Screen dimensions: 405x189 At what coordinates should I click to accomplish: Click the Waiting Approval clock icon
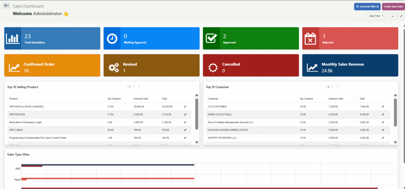[x=112, y=38]
